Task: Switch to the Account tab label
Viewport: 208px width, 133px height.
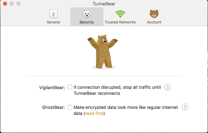Action: coord(154,22)
